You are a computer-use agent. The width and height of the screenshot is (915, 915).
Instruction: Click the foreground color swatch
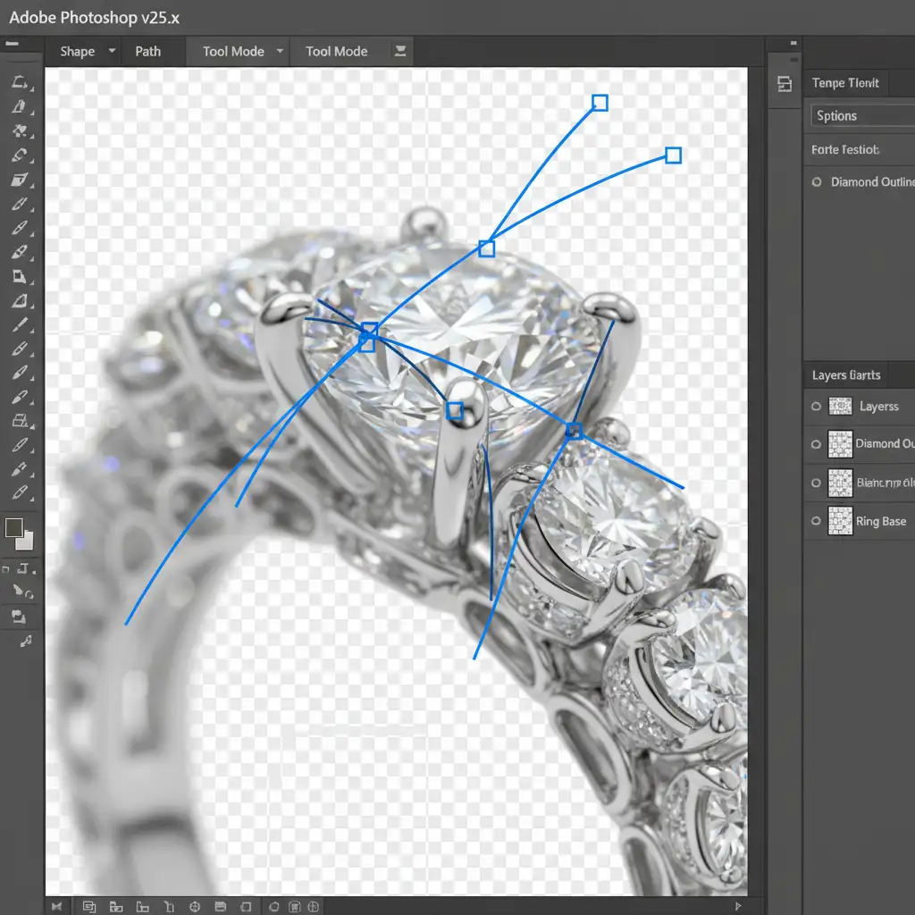coord(14,528)
